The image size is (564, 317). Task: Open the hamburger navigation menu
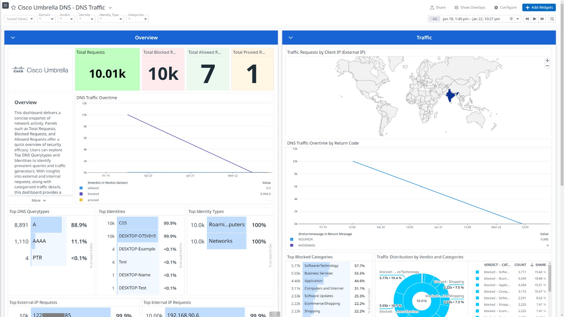5,5
